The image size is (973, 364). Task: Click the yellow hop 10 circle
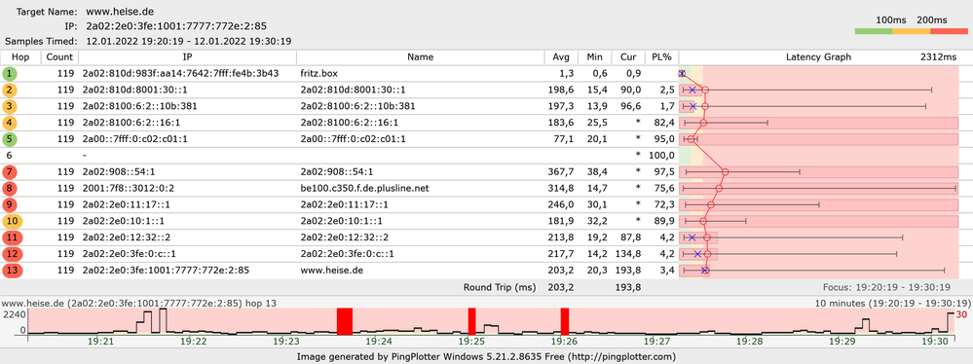12,221
